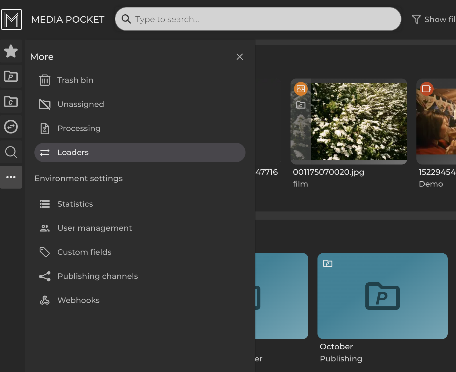Screen dimensions: 456x372
Task: Open the October Publishing project tile
Action: pyautogui.click(x=382, y=296)
